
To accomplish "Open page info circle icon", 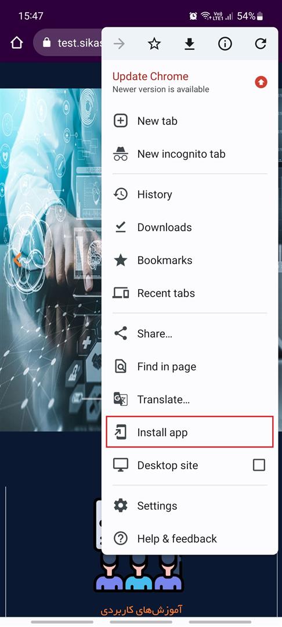I will pyautogui.click(x=225, y=44).
